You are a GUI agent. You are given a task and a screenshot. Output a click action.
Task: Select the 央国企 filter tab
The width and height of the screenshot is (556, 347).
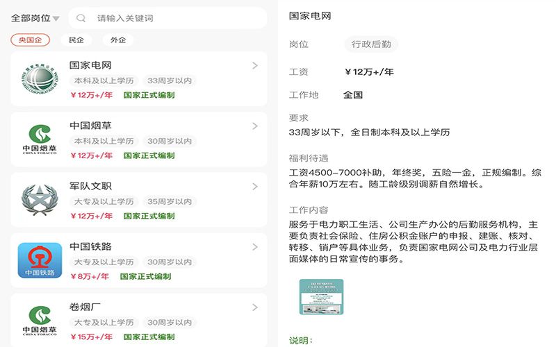(30, 40)
